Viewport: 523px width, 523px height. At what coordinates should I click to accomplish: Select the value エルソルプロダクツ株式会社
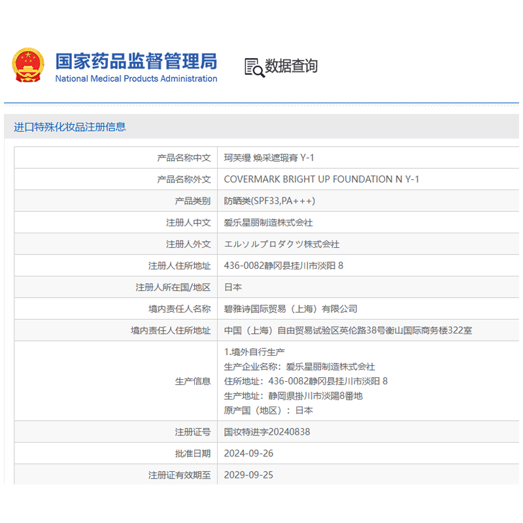(282, 244)
